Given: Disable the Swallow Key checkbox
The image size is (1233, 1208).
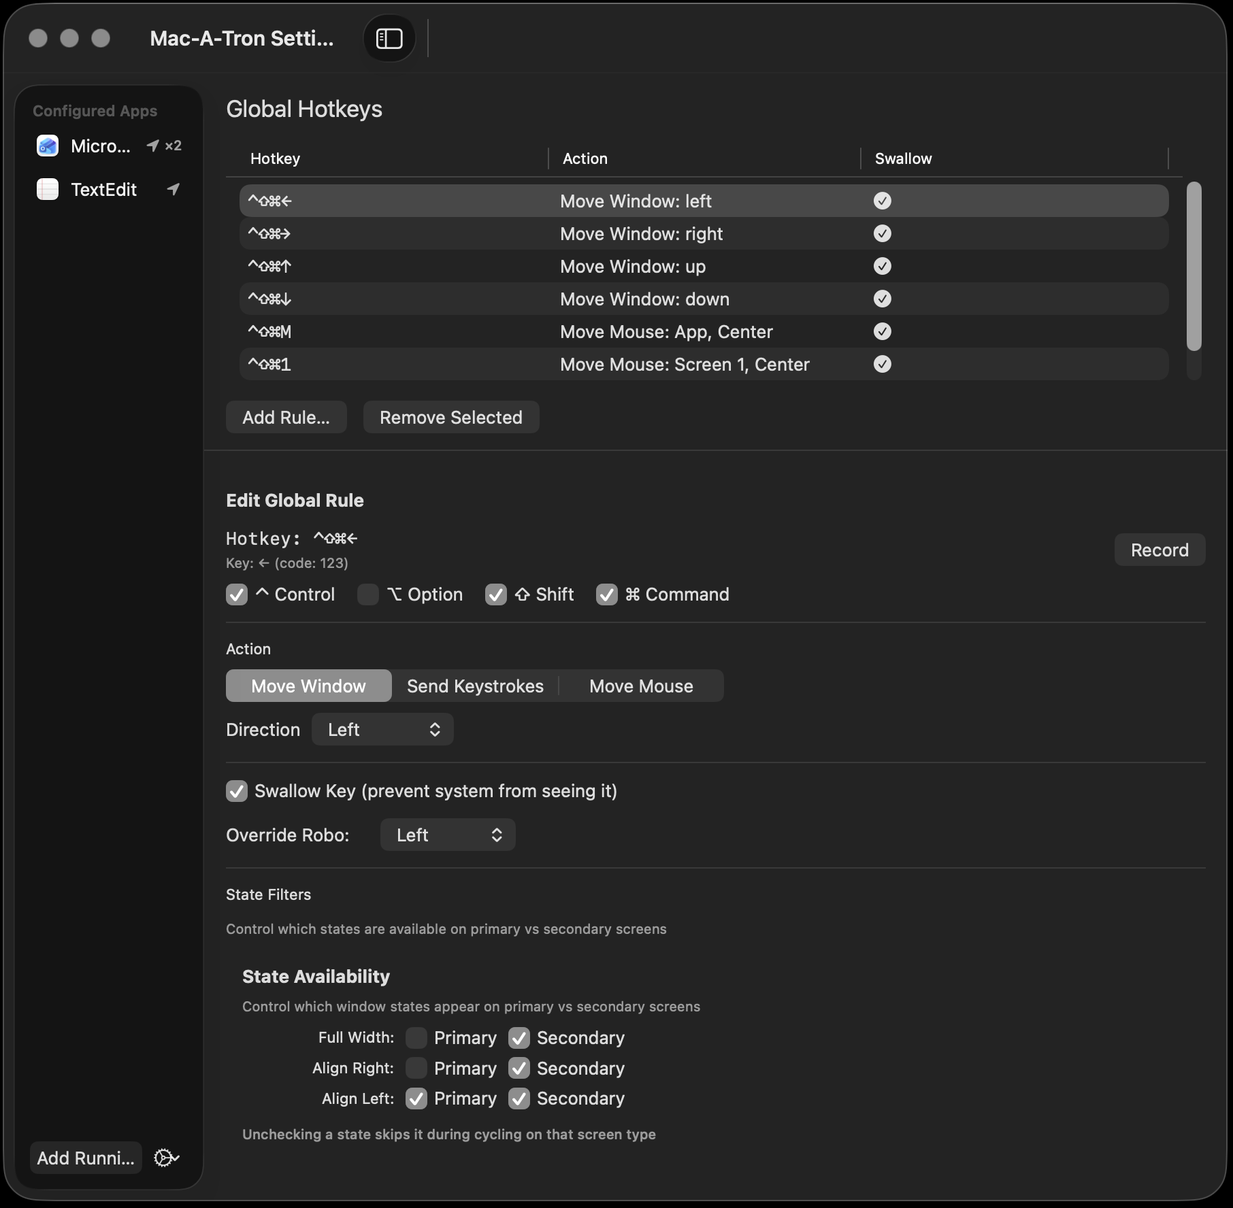Looking at the screenshot, I should (236, 791).
